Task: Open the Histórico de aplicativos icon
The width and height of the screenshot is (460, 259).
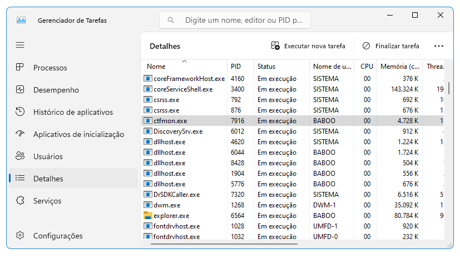Action: coord(20,112)
